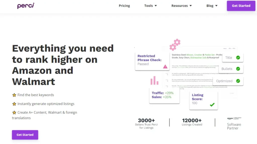Click the star beside Create A+ Content
Viewport: 257px width, 144px height.
[x=14, y=112]
